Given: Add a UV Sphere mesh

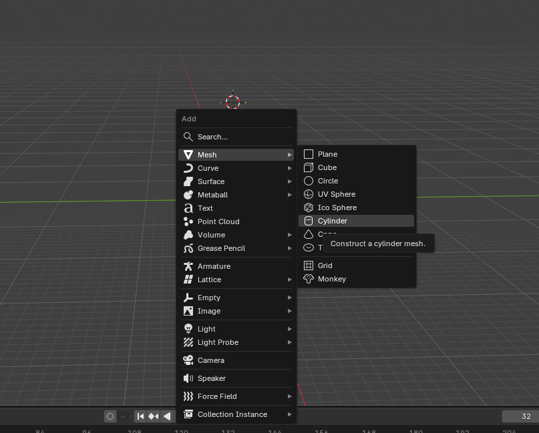Looking at the screenshot, I should tap(357, 194).
